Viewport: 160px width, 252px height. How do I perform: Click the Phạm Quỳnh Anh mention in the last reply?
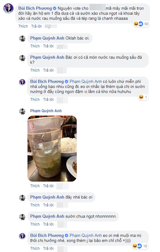coord(86,235)
